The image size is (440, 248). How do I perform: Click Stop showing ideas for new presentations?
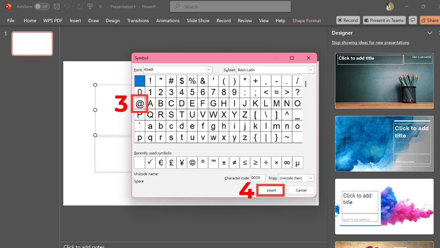pos(370,42)
